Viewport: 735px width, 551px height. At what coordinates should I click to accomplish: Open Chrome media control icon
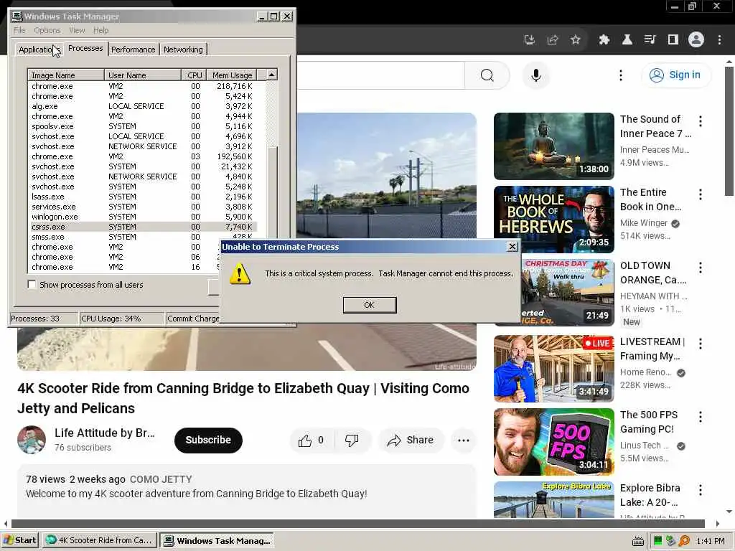pyautogui.click(x=650, y=40)
